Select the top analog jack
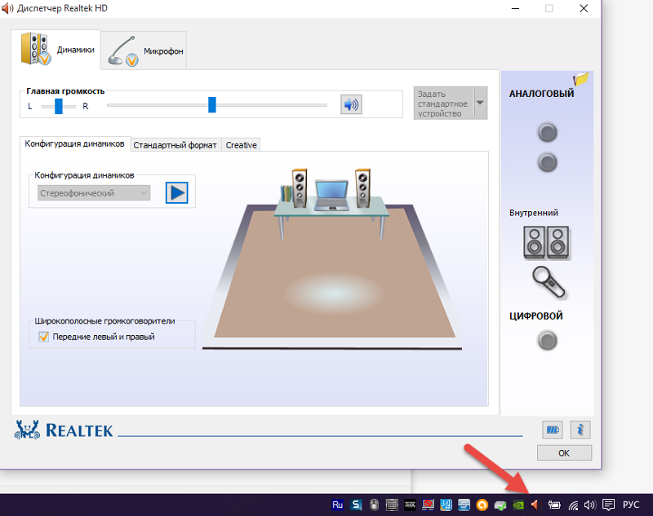This screenshot has width=653, height=516. coord(547,133)
